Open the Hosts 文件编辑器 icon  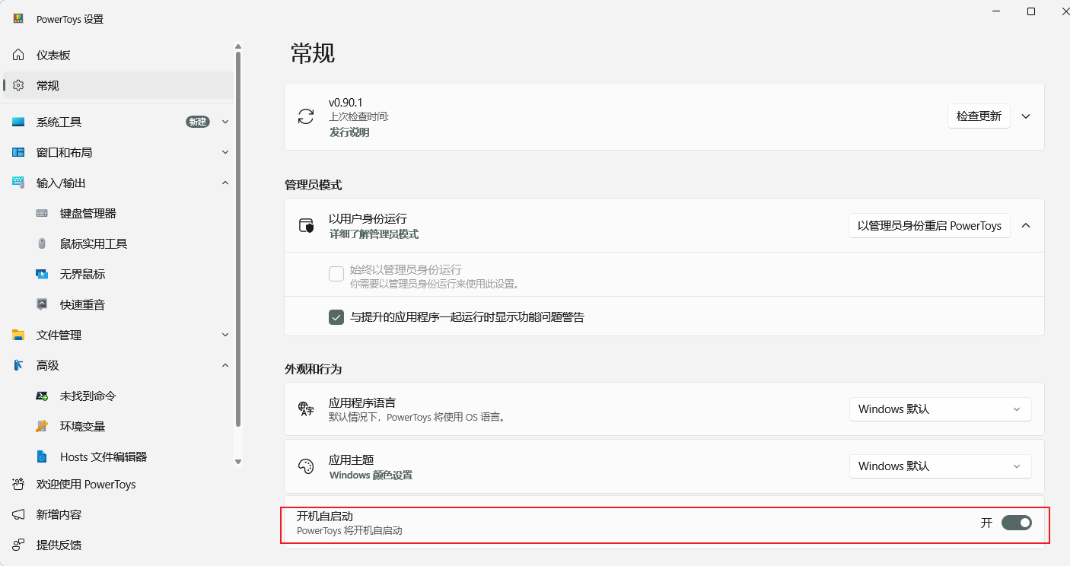[43, 457]
